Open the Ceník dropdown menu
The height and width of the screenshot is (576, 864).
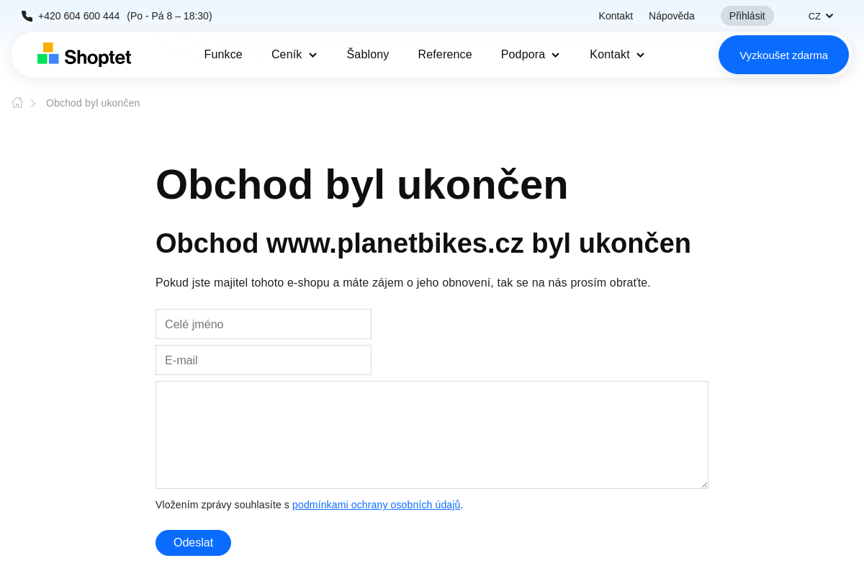(288, 55)
